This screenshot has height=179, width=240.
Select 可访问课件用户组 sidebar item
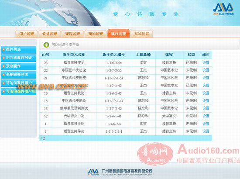click(x=18, y=91)
